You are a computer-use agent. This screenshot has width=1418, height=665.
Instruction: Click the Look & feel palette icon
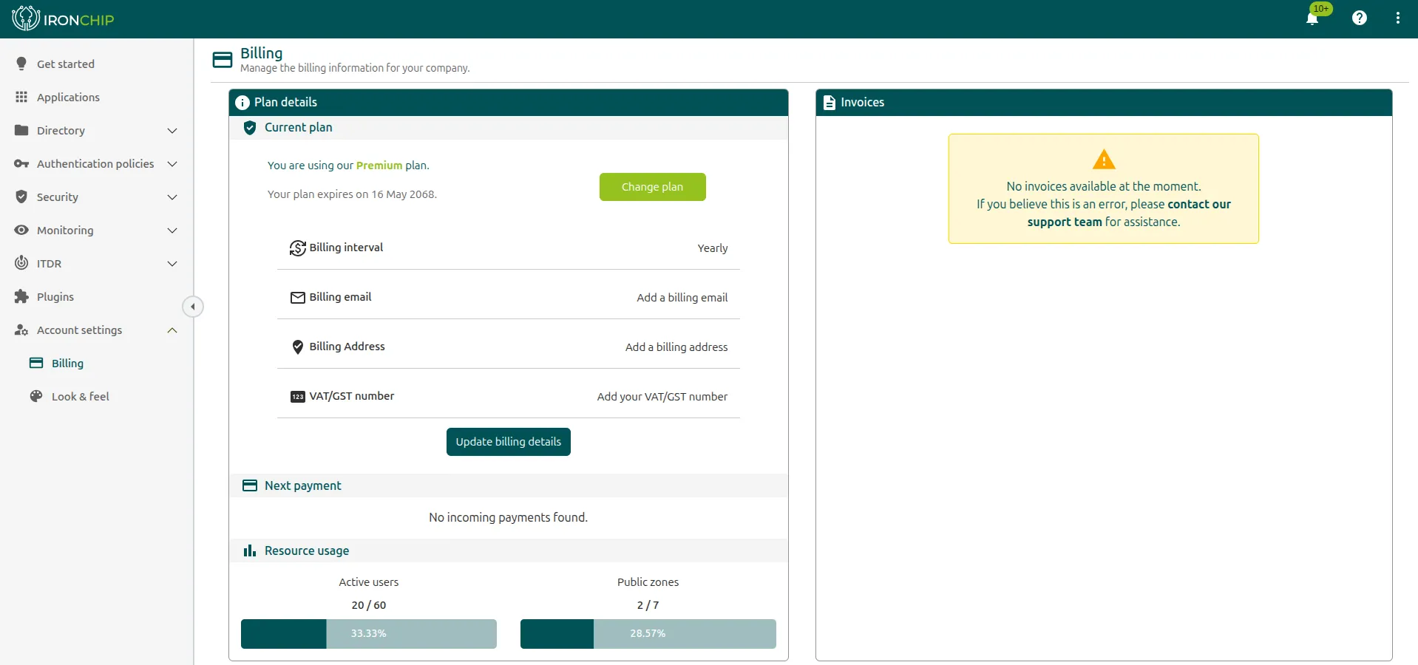[36, 396]
